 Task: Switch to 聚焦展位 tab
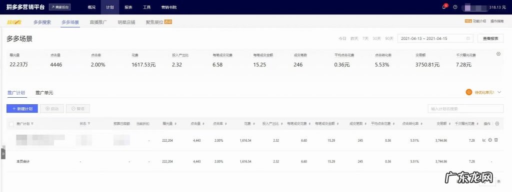tap(155, 22)
